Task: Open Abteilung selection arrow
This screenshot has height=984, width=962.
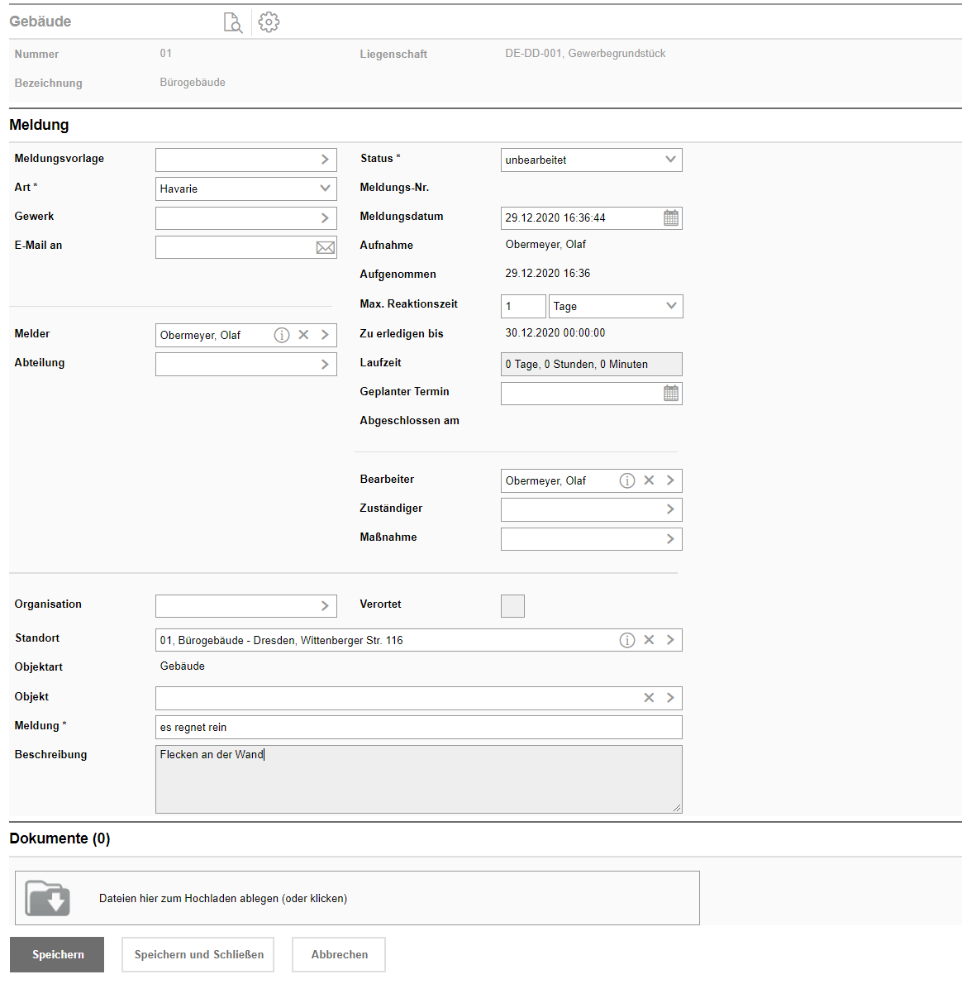Action: 325,364
